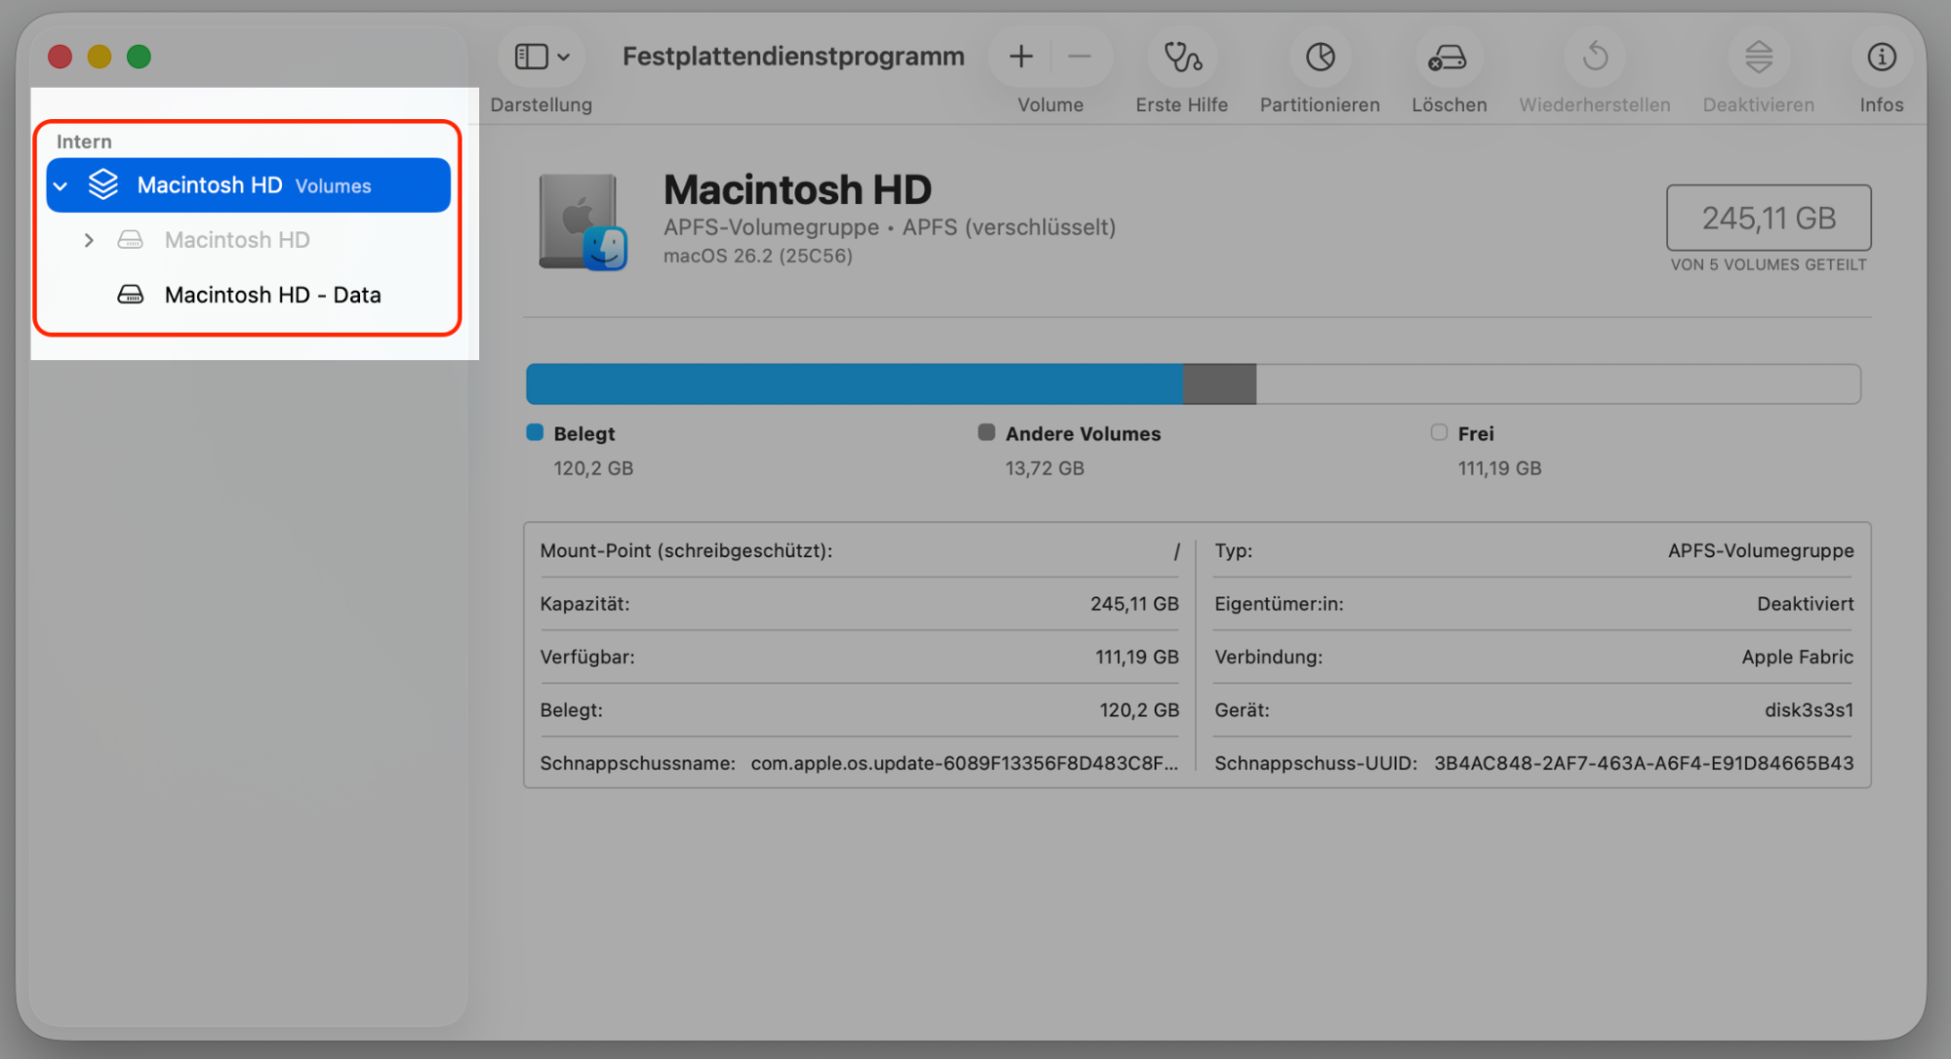The height and width of the screenshot is (1060, 1951).
Task: Click the Macintosh HD heading text
Action: (797, 189)
